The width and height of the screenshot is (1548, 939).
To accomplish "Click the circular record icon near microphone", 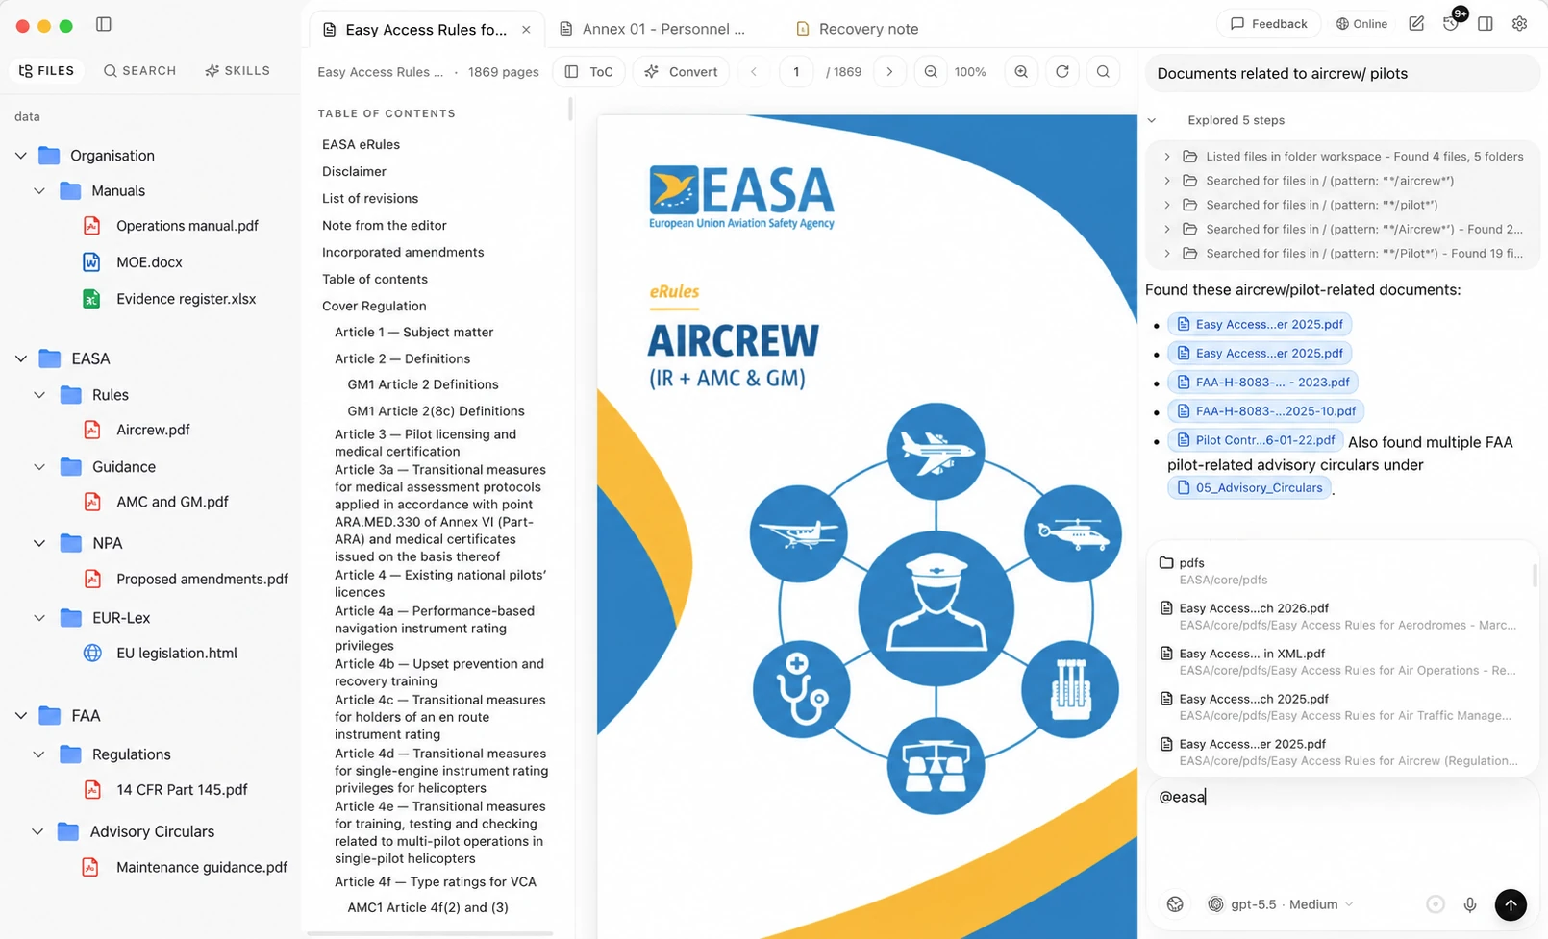I will pos(1436,904).
